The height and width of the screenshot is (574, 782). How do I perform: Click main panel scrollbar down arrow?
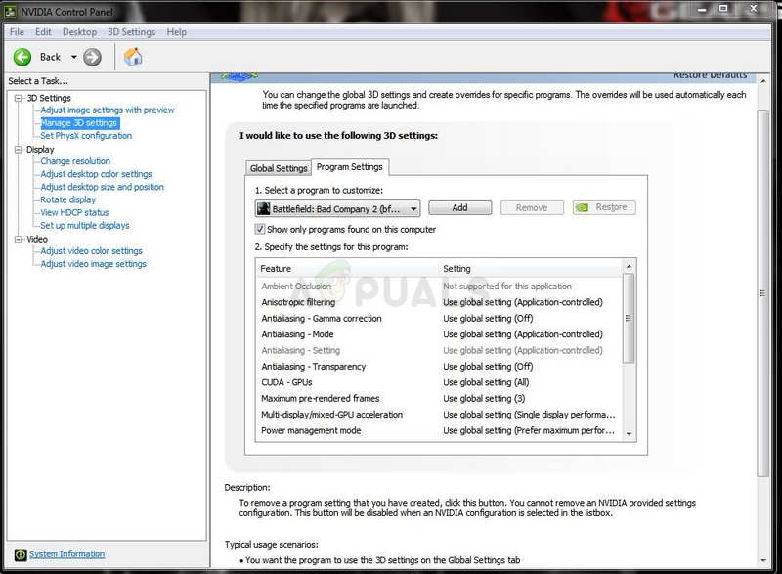coord(763,560)
